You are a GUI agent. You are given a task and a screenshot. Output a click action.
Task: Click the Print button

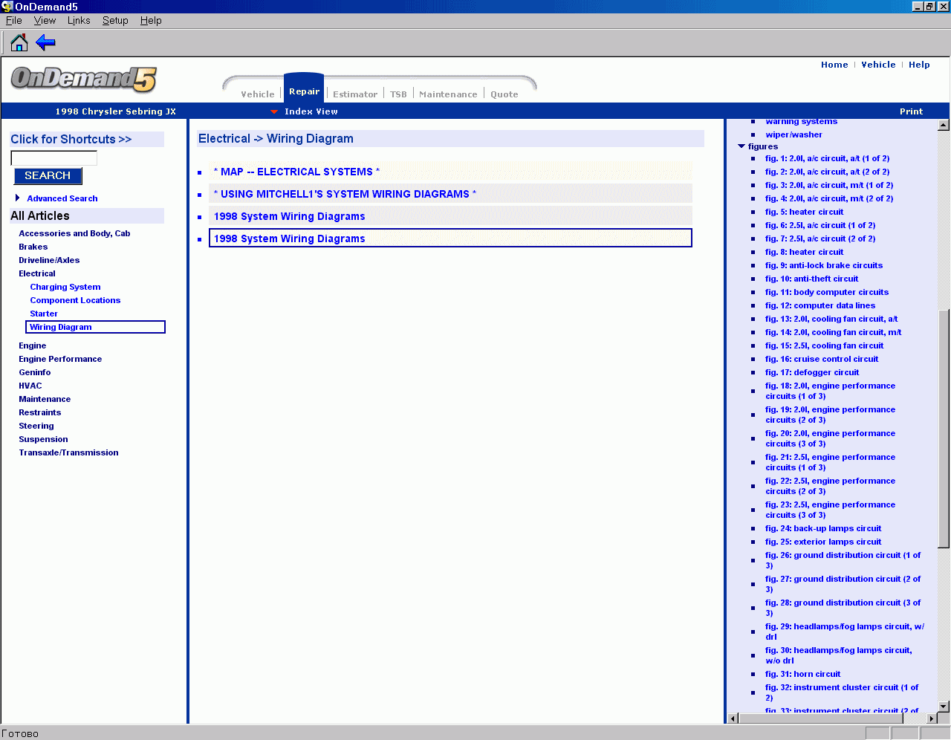click(x=911, y=111)
